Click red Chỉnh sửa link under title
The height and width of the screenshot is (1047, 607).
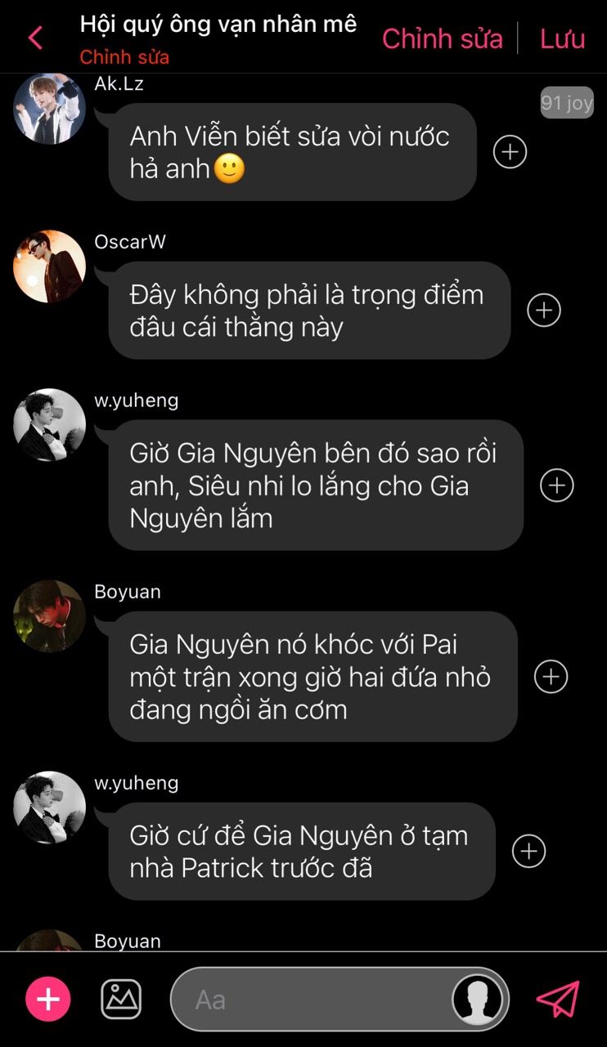(x=124, y=57)
